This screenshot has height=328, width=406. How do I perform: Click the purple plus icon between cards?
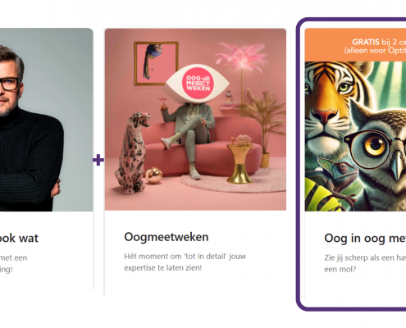(98, 160)
